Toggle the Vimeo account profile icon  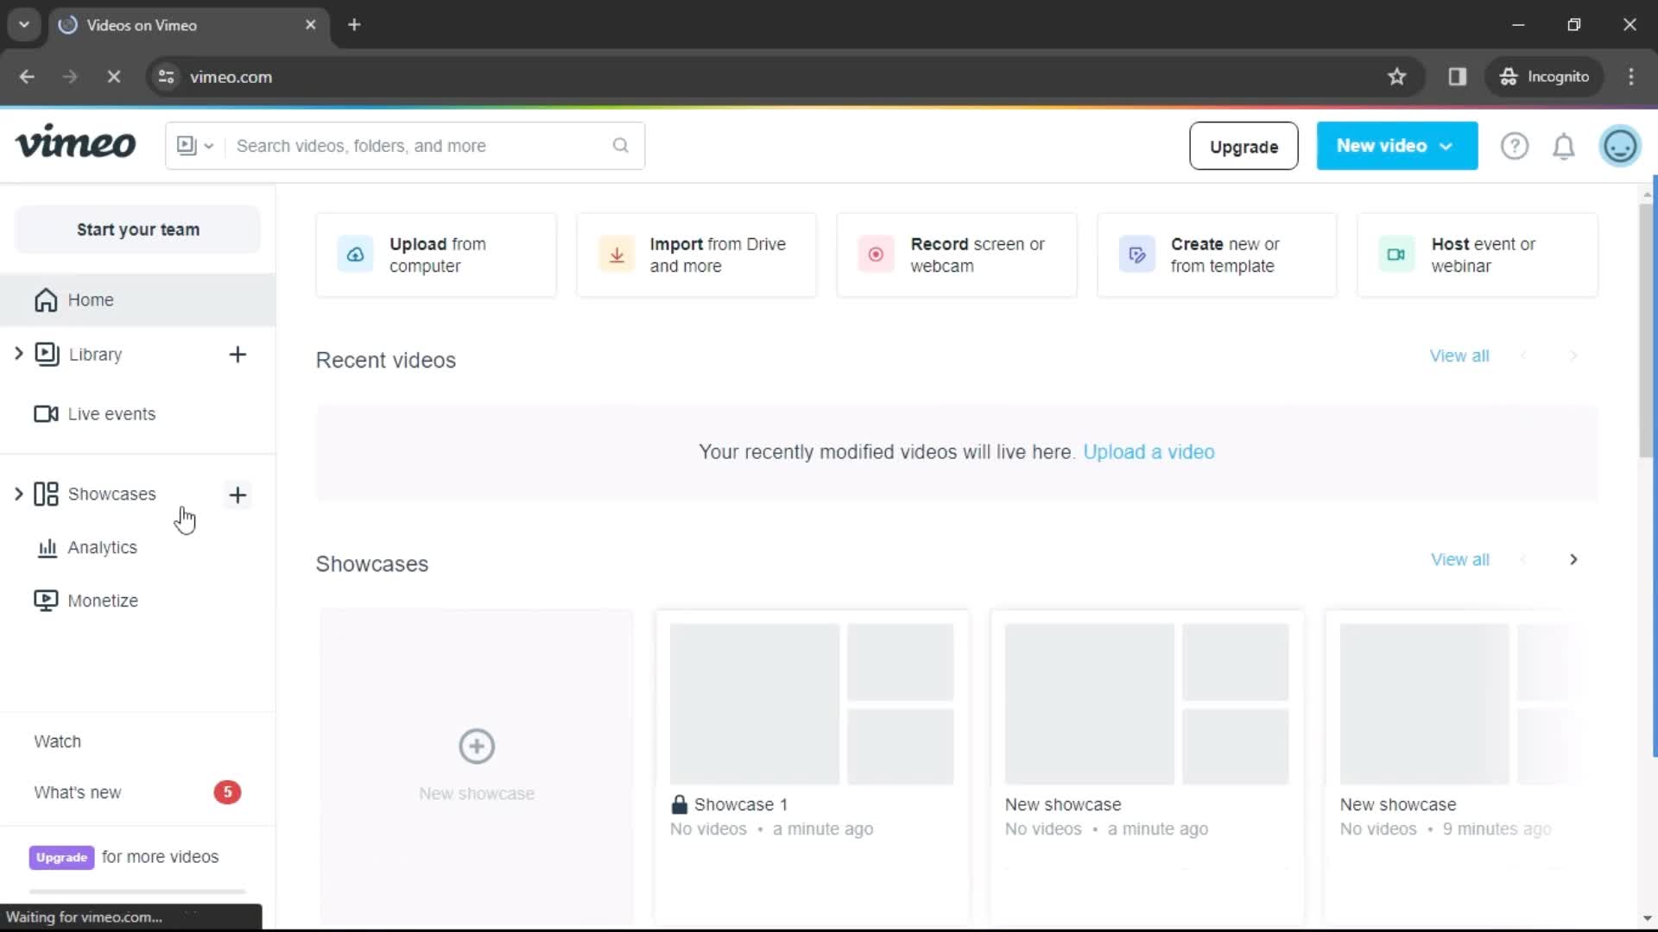click(1620, 146)
